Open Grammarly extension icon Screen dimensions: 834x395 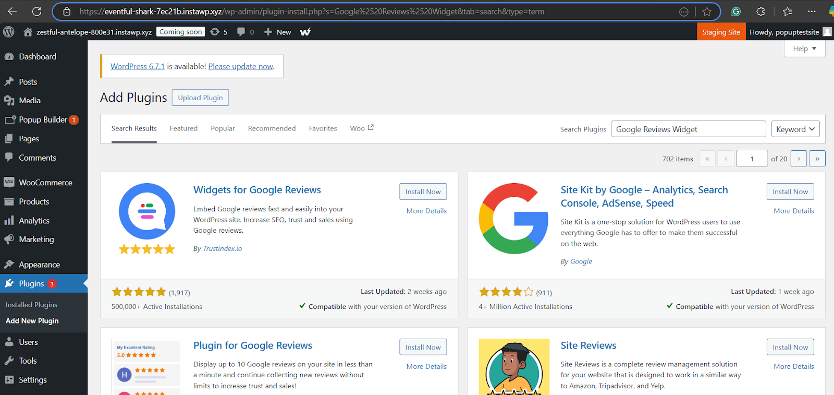click(x=736, y=11)
